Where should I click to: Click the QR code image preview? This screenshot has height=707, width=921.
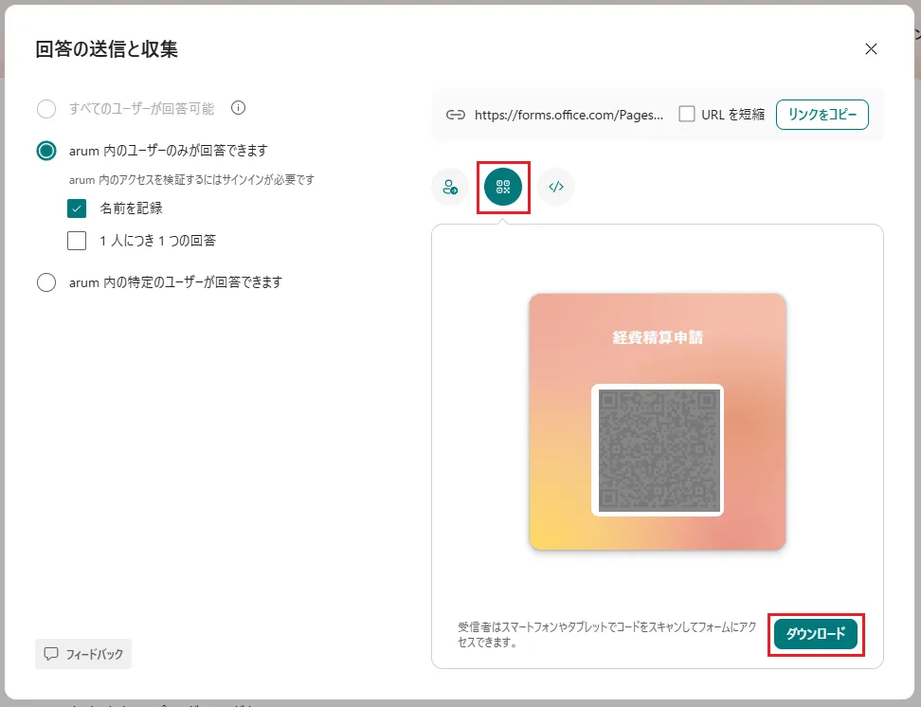pyautogui.click(x=658, y=448)
